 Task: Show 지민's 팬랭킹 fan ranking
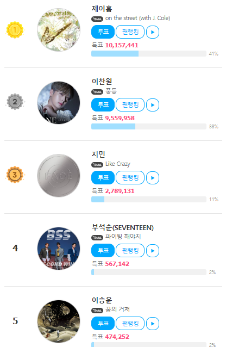130,177
